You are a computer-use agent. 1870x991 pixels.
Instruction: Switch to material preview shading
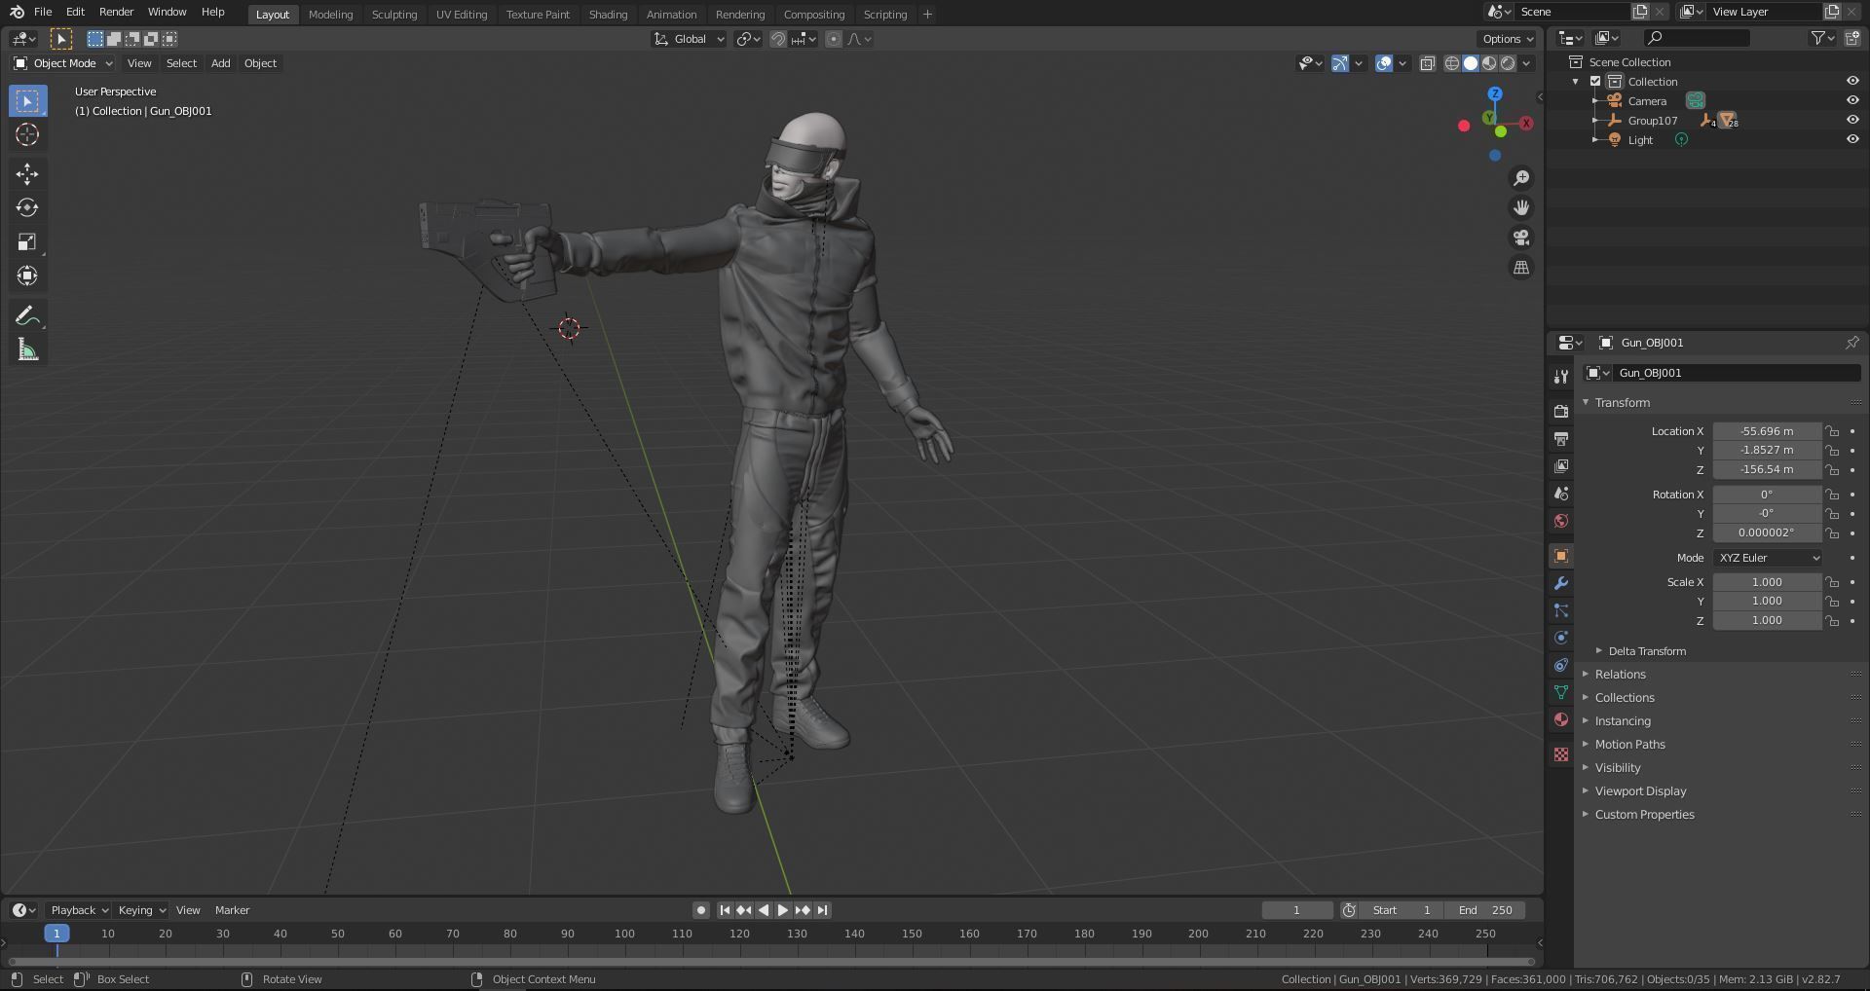tap(1489, 63)
